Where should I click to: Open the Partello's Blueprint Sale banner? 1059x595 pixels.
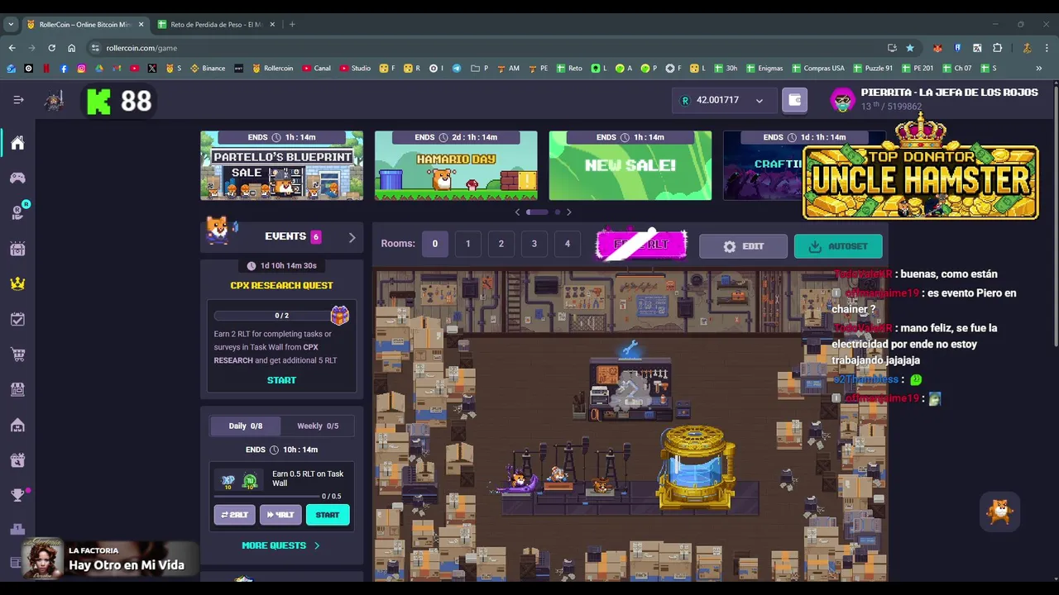(281, 165)
